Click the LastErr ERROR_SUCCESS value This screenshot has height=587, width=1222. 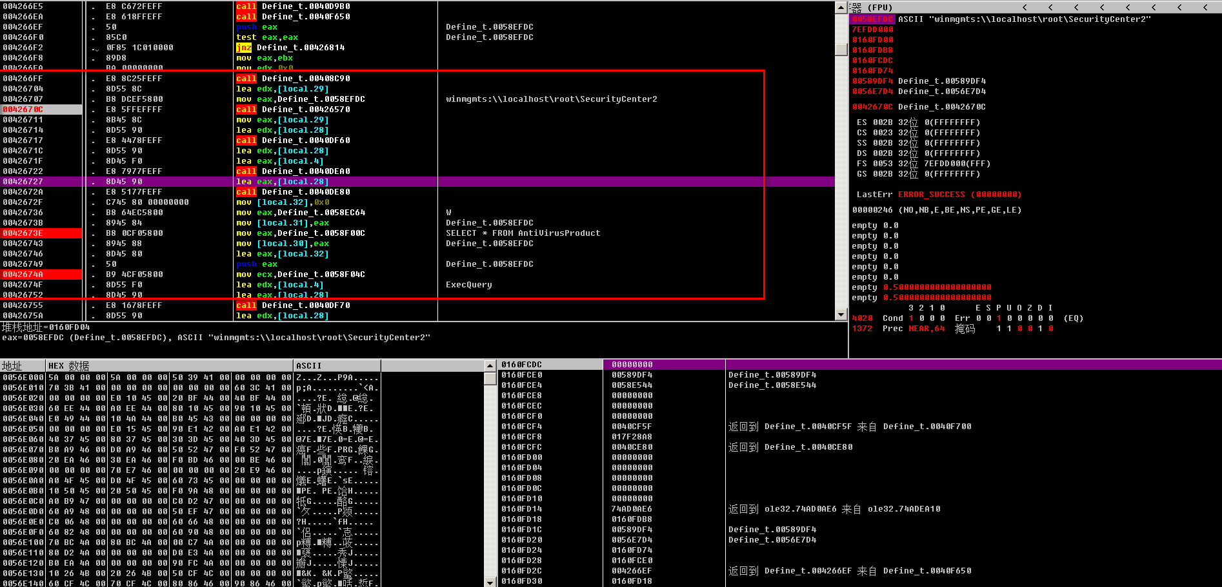tap(959, 195)
